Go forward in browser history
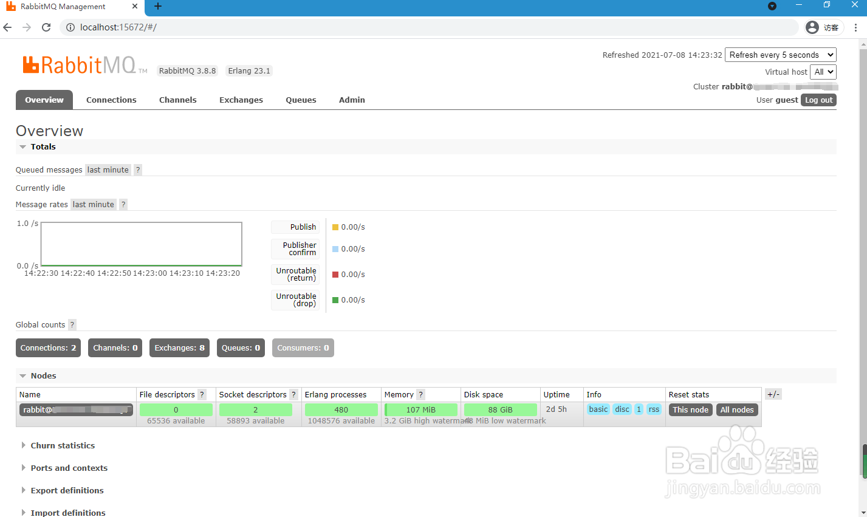Screen dimensions: 867x517 coord(27,27)
